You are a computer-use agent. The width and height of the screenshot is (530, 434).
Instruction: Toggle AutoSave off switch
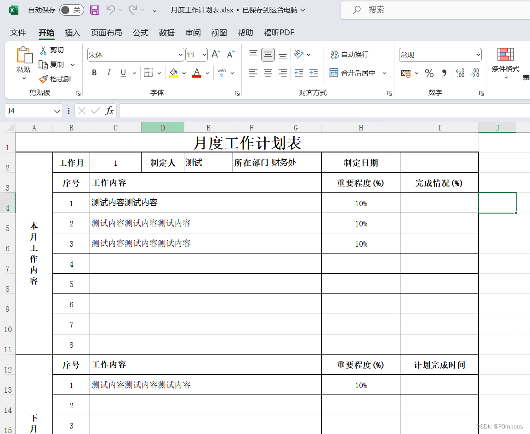(x=71, y=9)
